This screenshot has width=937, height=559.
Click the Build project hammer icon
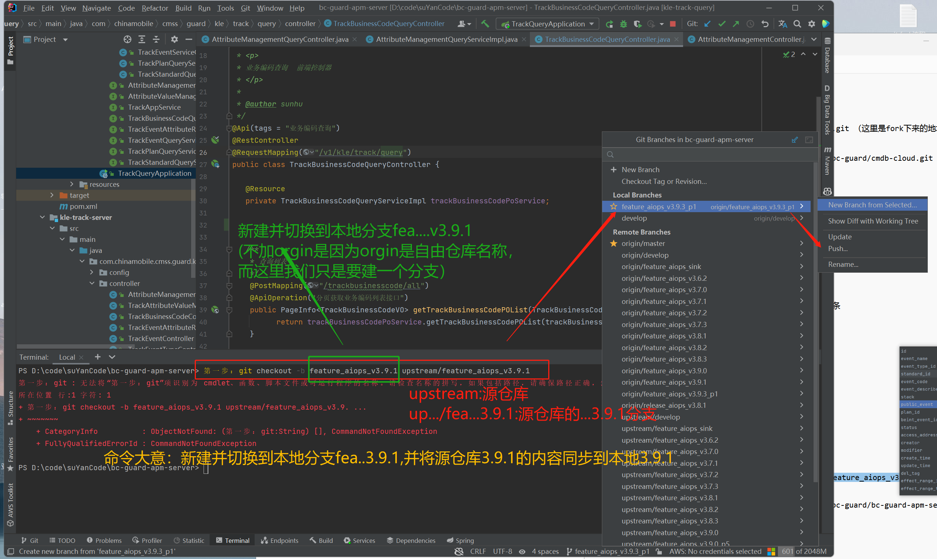pos(485,24)
